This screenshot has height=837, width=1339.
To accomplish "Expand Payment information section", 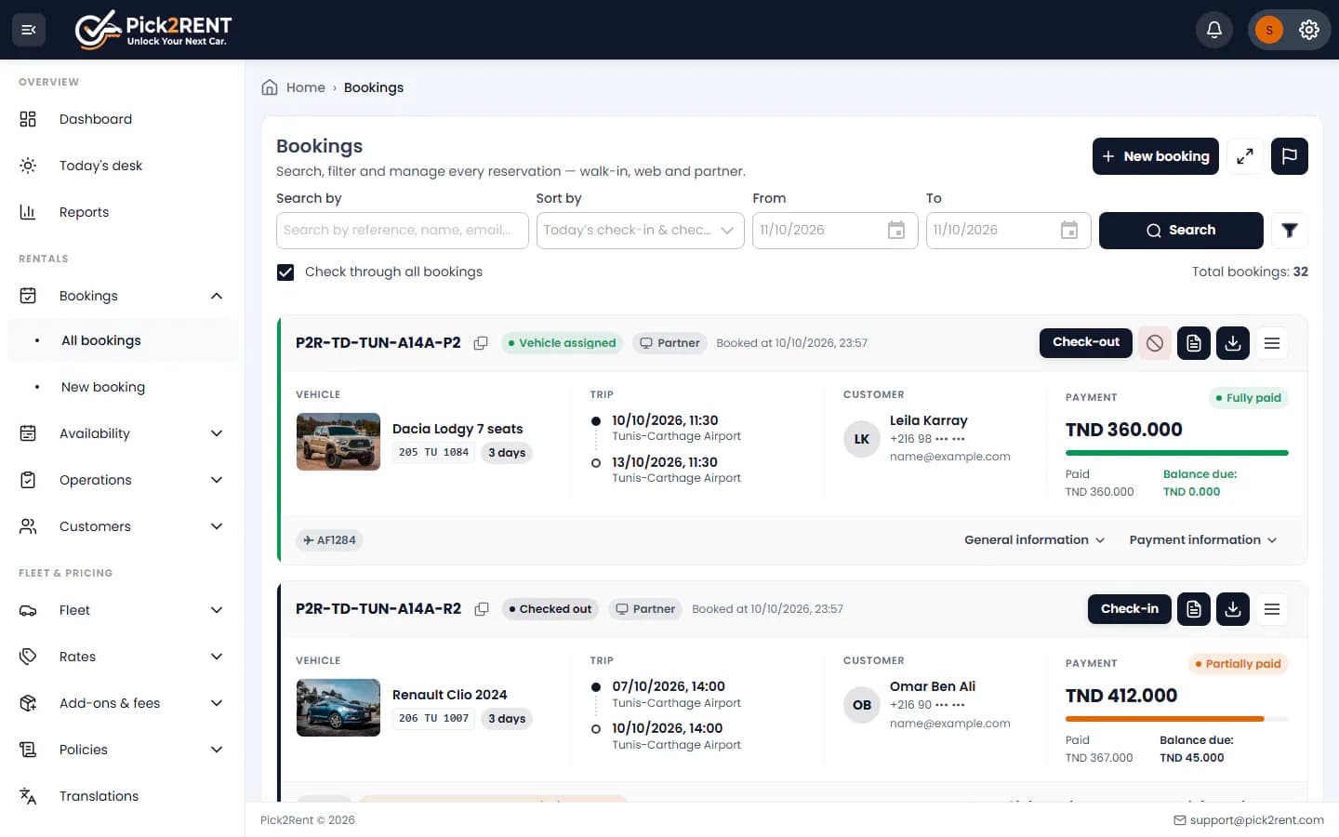I will pyautogui.click(x=1203, y=540).
